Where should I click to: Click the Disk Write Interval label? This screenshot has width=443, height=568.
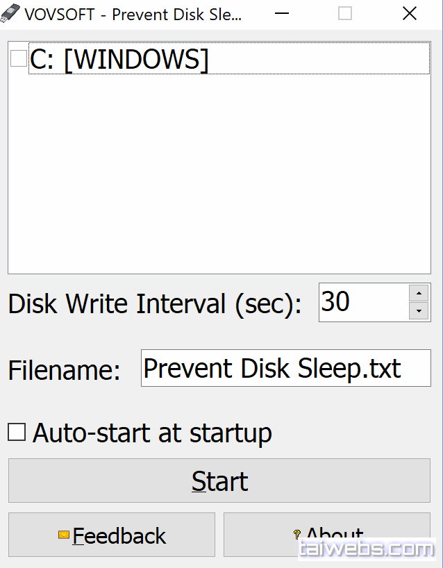(155, 304)
